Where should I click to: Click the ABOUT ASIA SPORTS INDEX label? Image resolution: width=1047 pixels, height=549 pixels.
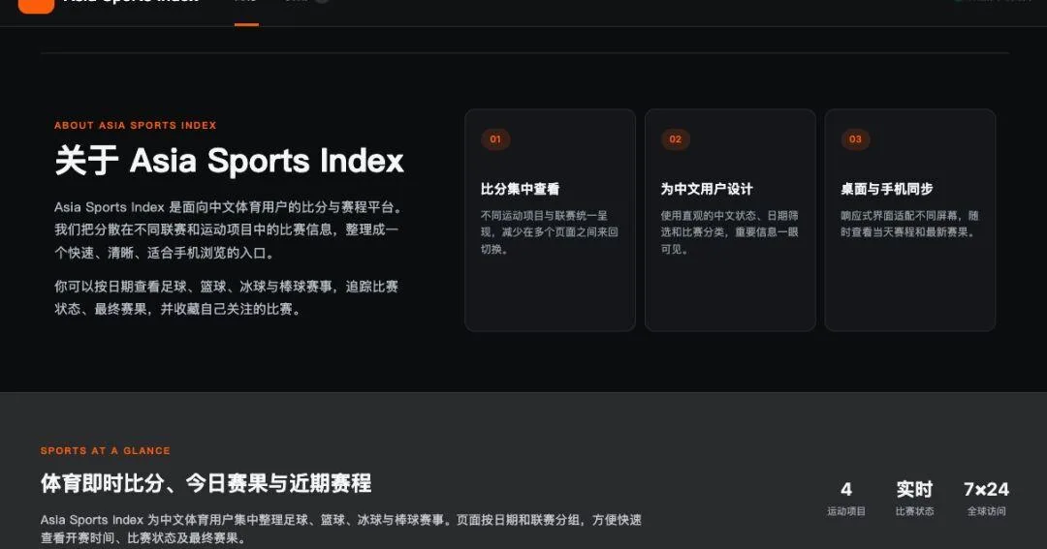pyautogui.click(x=136, y=126)
